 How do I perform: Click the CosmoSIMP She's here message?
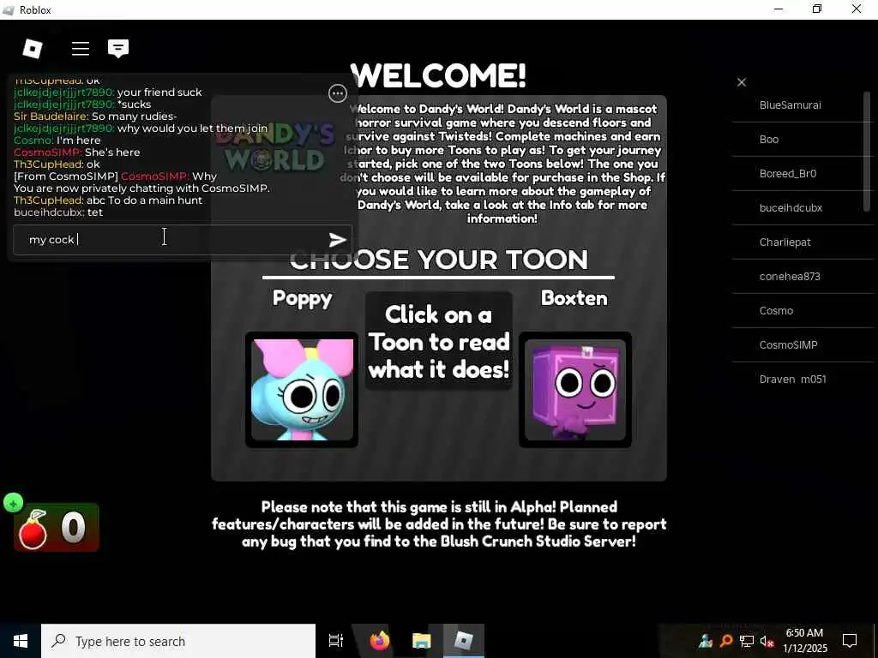pos(76,153)
